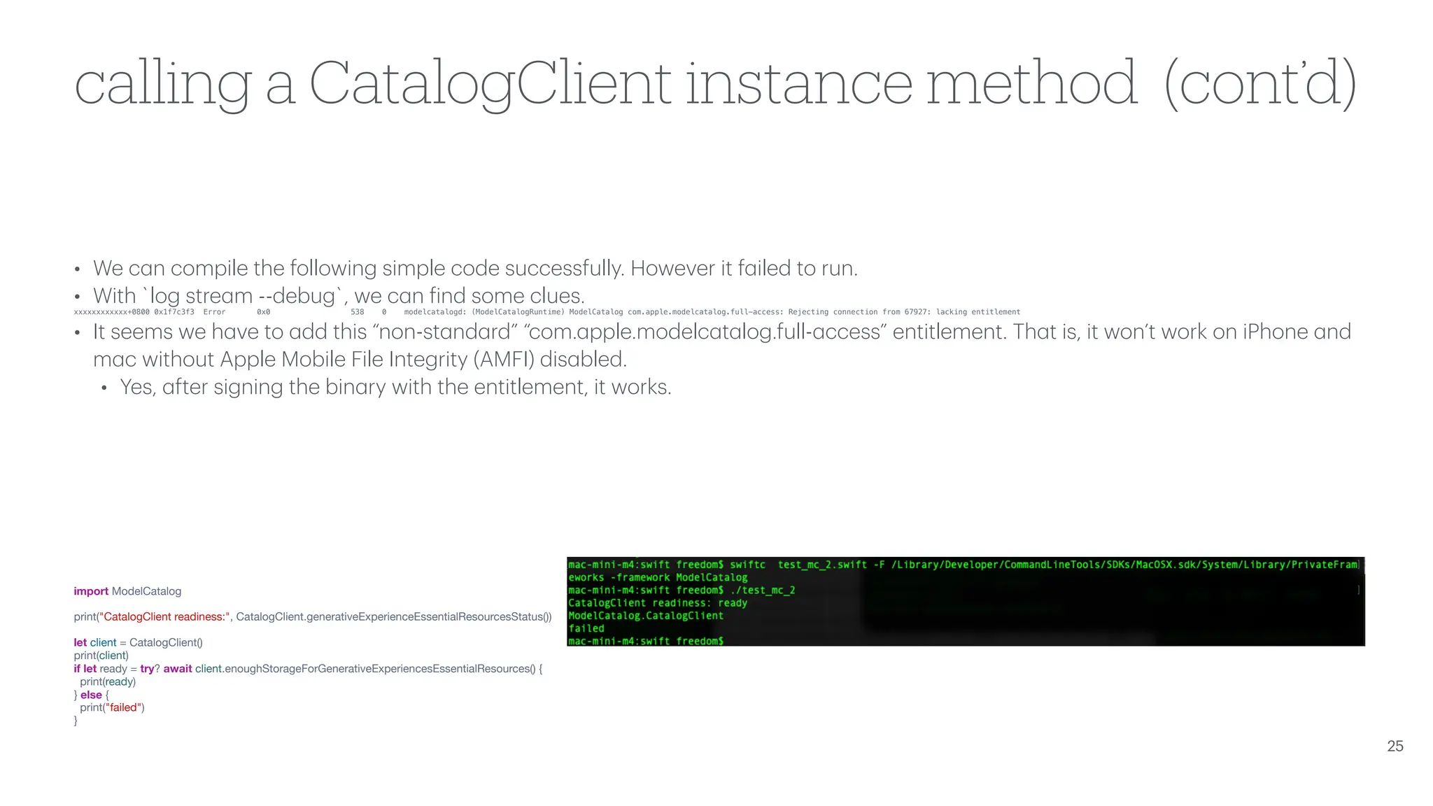
Task: Click the code line '} else {'
Action: coord(92,695)
